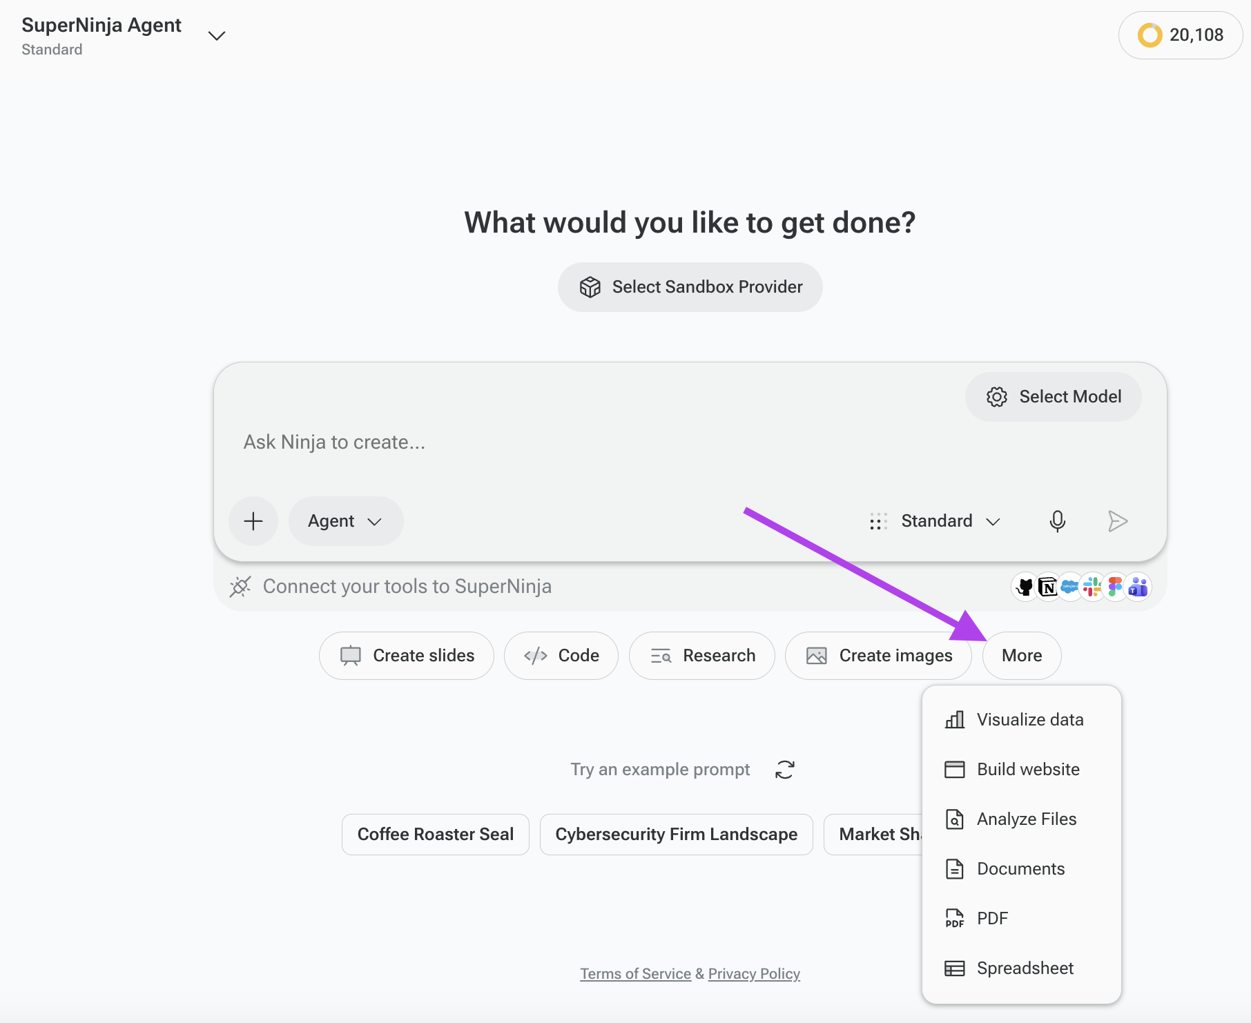Image resolution: width=1251 pixels, height=1023 pixels.
Task: Click the plus attachment button
Action: coord(253,521)
